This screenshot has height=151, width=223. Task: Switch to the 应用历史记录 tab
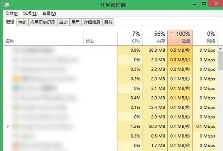pos(42,22)
